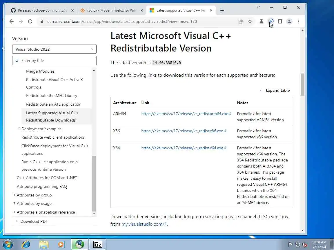334x250 pixels.
Task: Open C++ Attributes for COM and .NET
Action: coord(47,178)
